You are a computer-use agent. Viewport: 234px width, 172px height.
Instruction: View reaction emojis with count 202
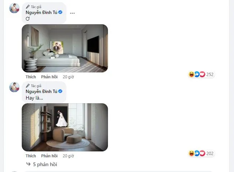click(x=201, y=153)
